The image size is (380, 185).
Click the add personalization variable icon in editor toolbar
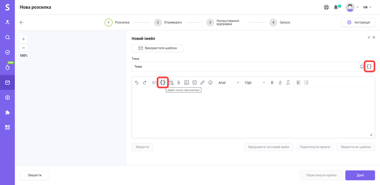pyautogui.click(x=163, y=83)
